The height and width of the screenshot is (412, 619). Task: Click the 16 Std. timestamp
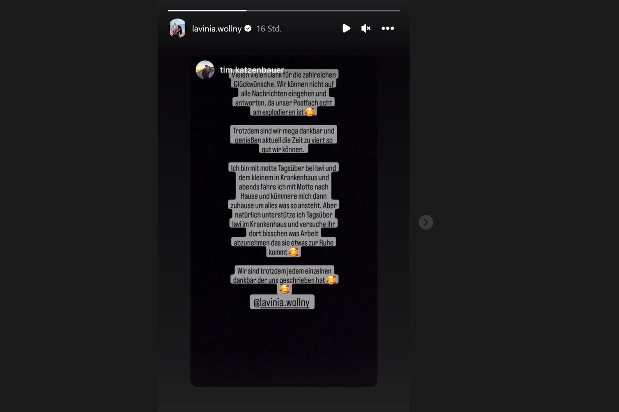pyautogui.click(x=269, y=29)
